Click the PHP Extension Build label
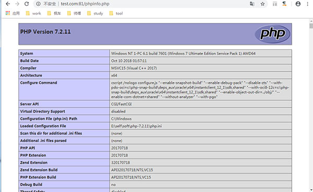 [38, 177]
